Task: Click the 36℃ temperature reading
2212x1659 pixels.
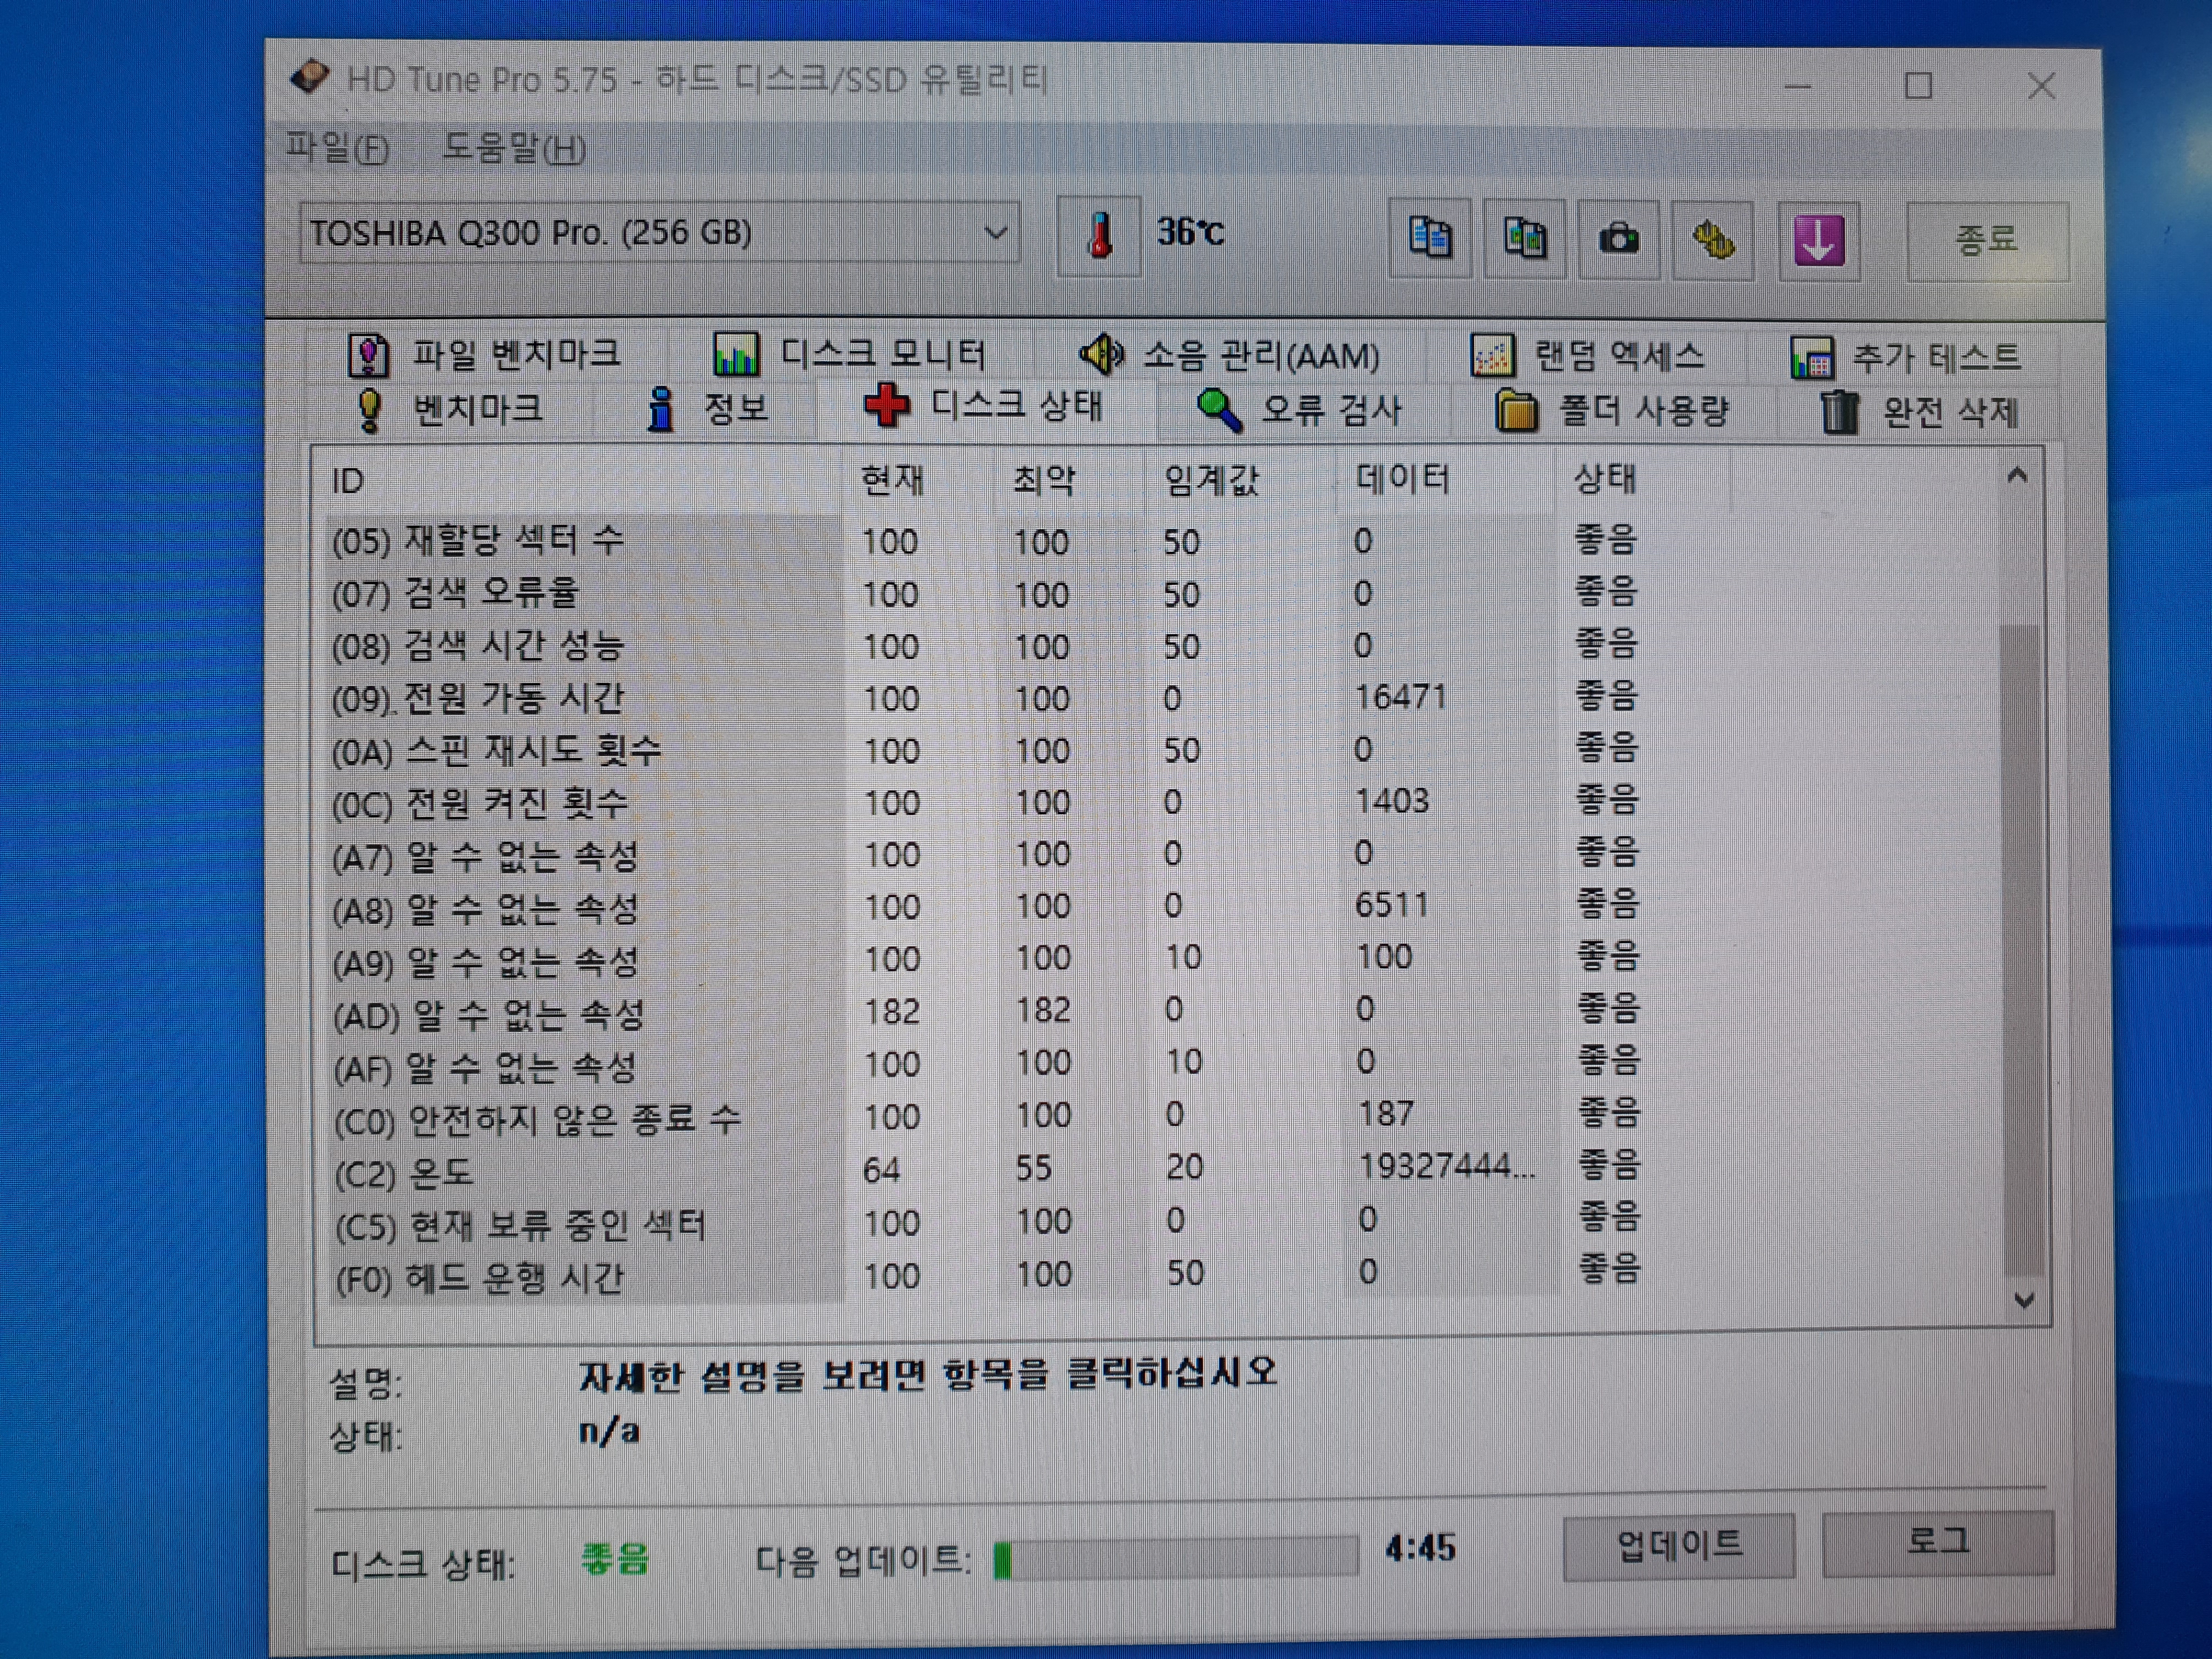Action: pos(1190,232)
